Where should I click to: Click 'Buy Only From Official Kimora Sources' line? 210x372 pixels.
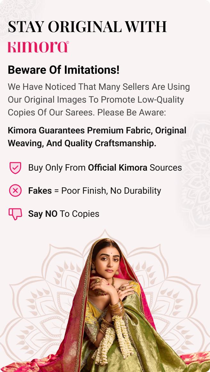pos(105,168)
